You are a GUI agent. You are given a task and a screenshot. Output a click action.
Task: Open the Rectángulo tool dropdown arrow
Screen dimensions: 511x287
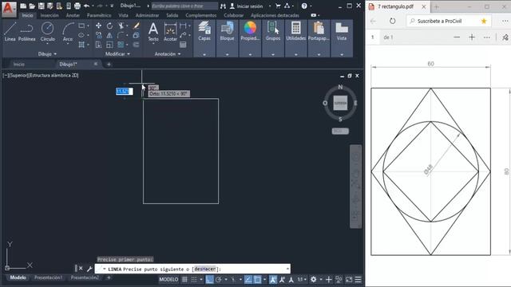tap(89, 26)
